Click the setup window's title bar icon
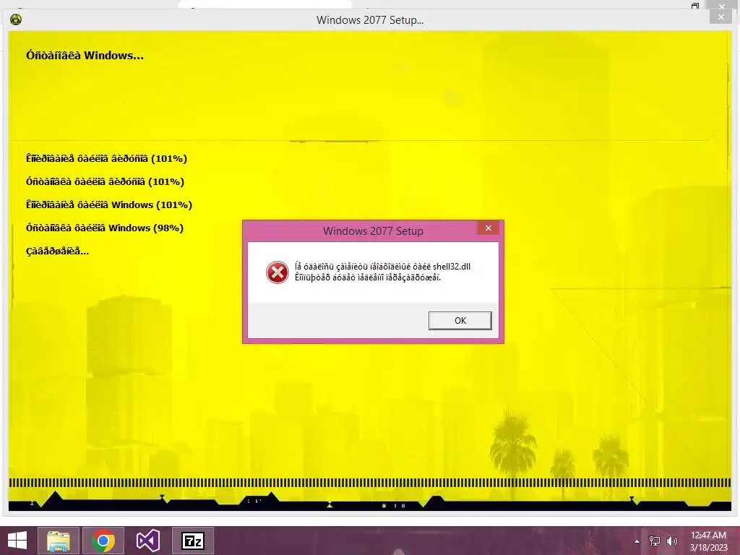The image size is (740, 555). (x=16, y=20)
